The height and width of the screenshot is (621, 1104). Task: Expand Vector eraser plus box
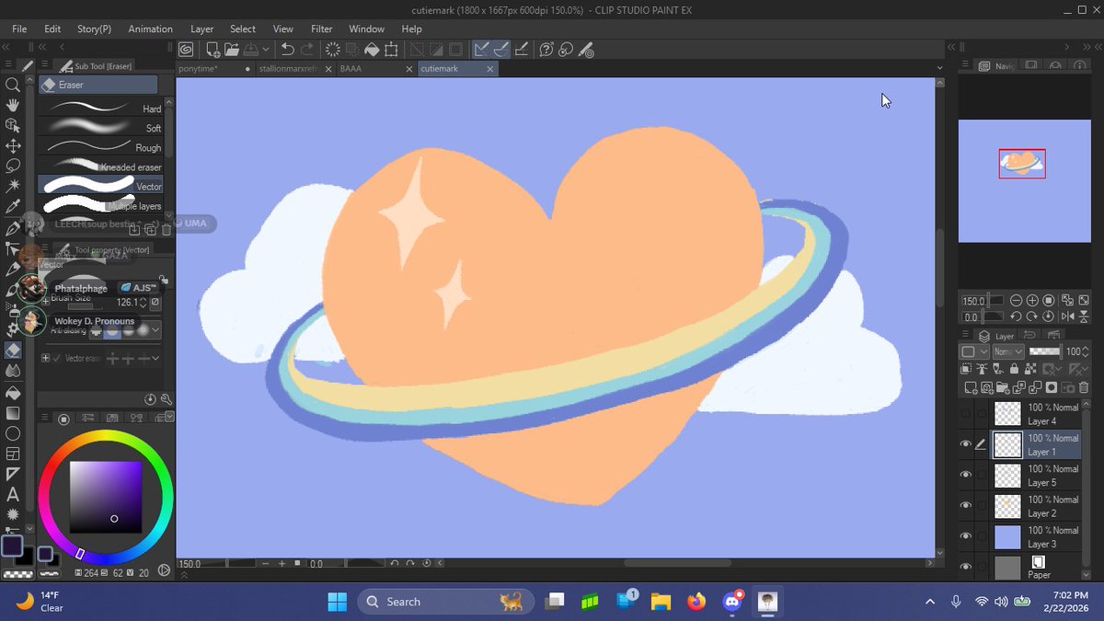45,358
